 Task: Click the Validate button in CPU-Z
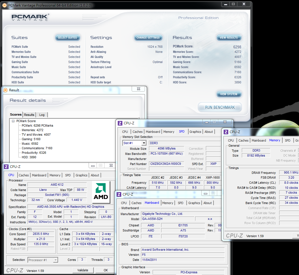[x=83, y=270]
